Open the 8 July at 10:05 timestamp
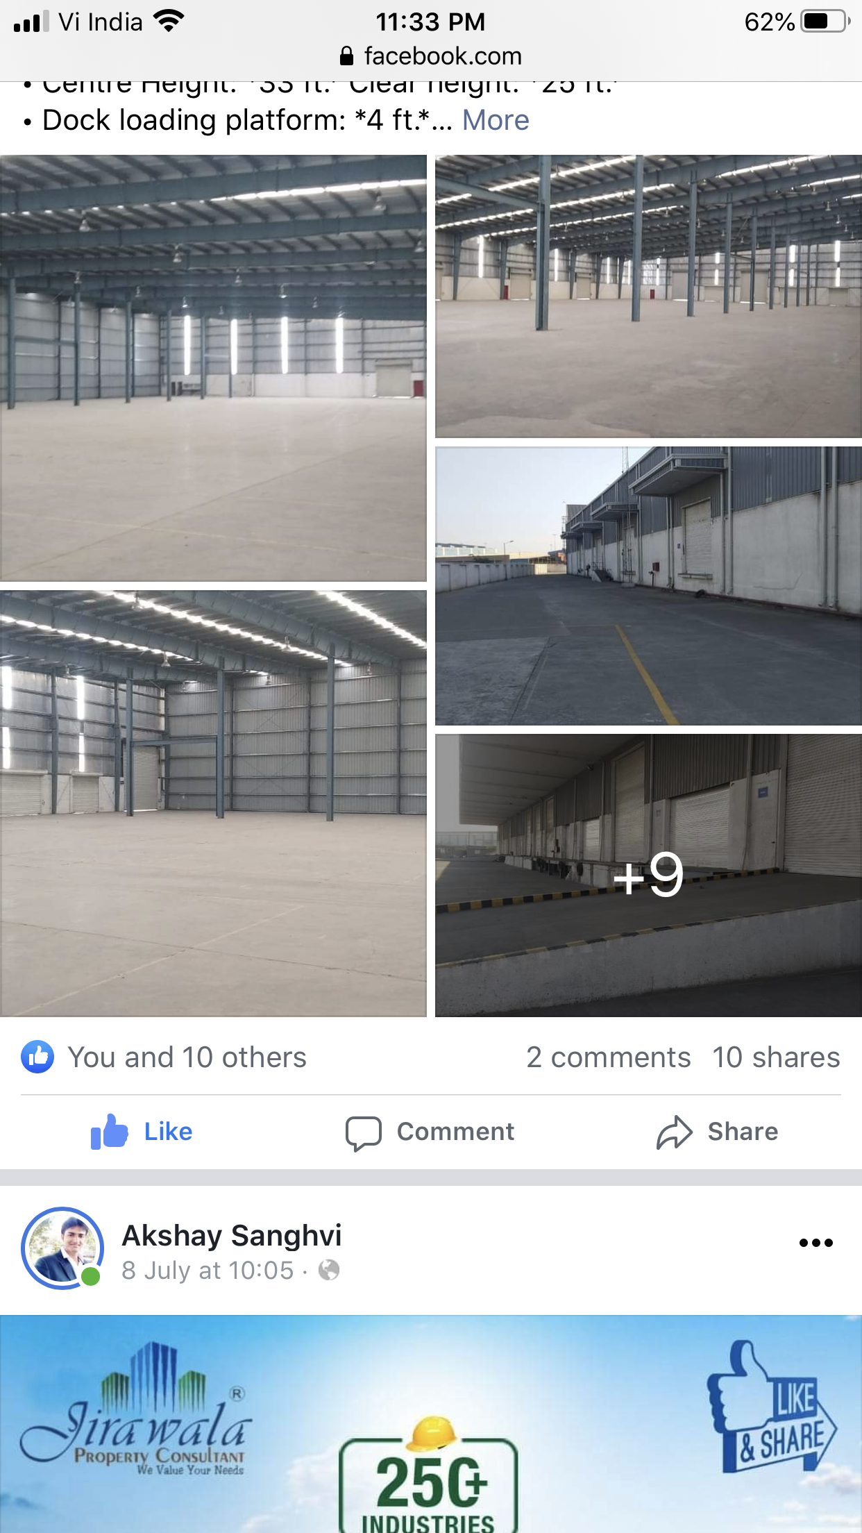 208,1271
